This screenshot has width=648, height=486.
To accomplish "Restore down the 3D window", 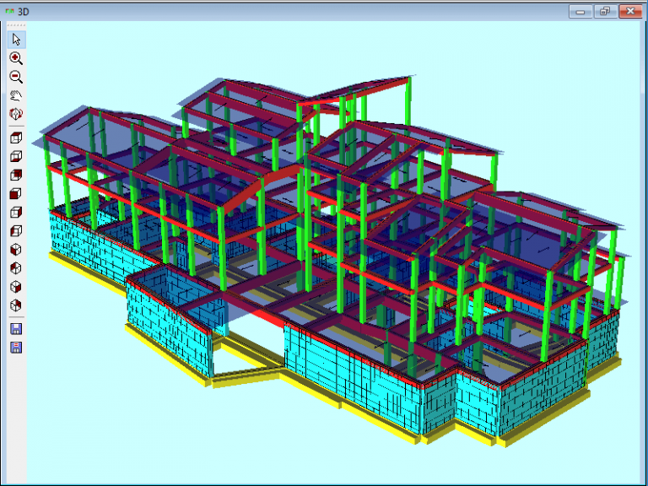I will point(605,12).
